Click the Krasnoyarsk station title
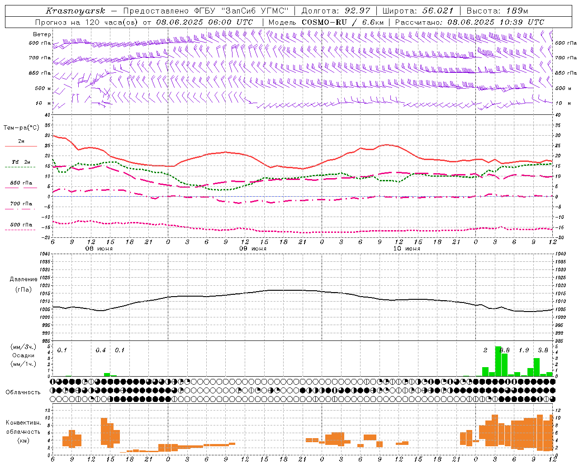This screenshot has height=463, width=579. point(76,11)
